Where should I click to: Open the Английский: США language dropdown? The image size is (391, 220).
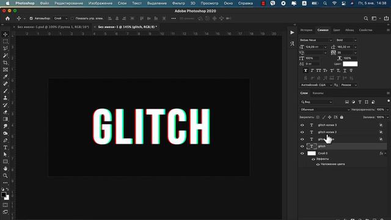pos(316,85)
